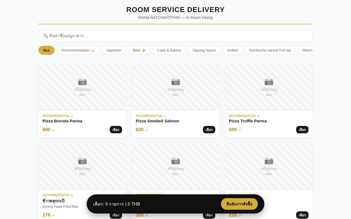Screen dimensions: 351x219
Task: Click the Pizza Truffle Parma title
Action: [248, 121]
